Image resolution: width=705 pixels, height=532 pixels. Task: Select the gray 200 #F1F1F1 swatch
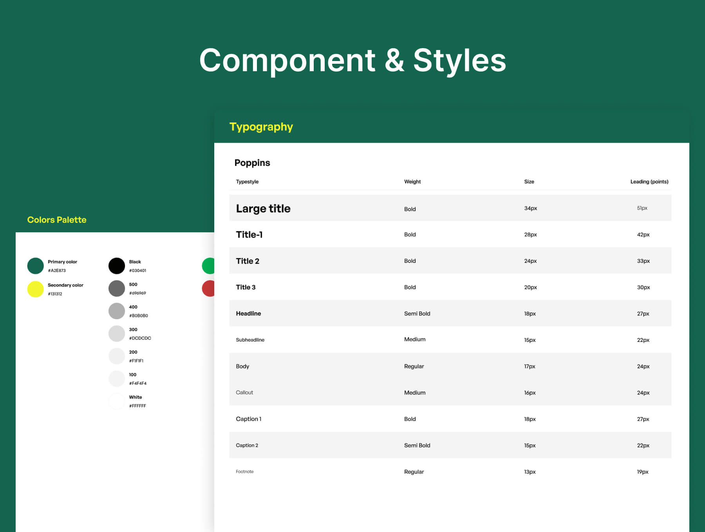(117, 356)
